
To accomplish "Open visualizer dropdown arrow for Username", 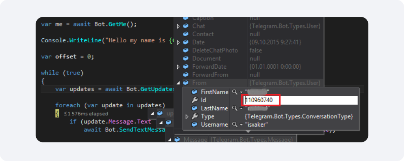I will pos(241,125).
